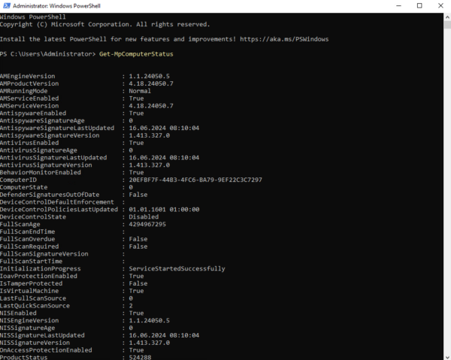Click the NISSignatureAge property name
Viewport: 451px width, 360px height.
(x=28, y=328)
